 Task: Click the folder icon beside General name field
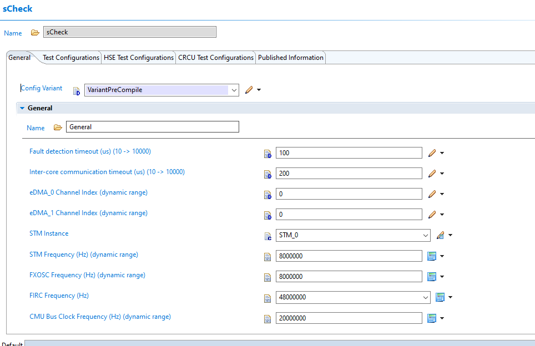click(58, 128)
